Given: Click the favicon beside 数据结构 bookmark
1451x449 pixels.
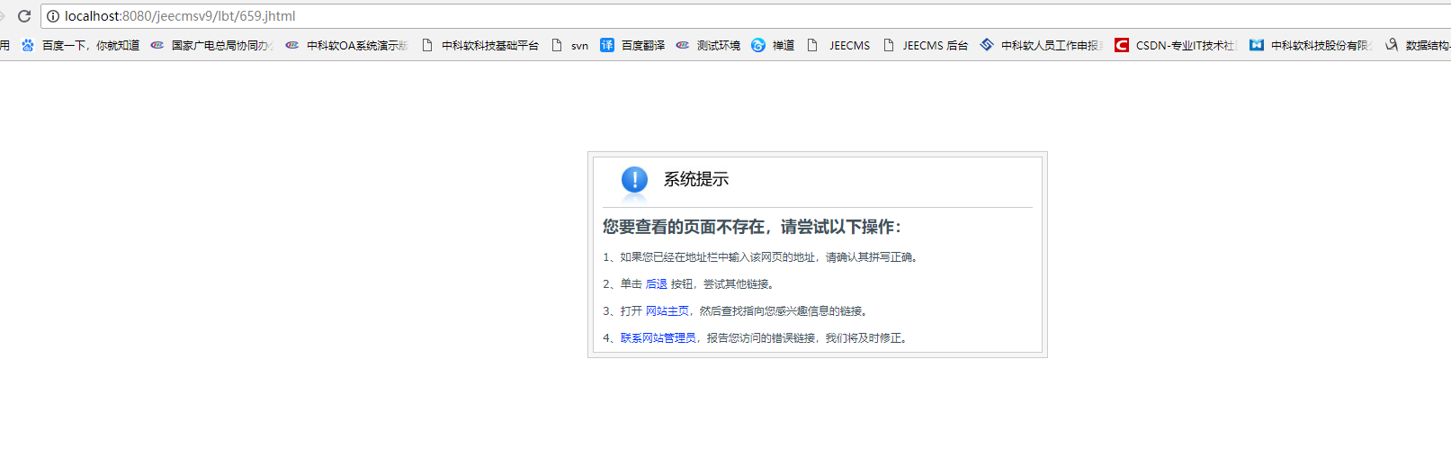Looking at the screenshot, I should click(1392, 45).
